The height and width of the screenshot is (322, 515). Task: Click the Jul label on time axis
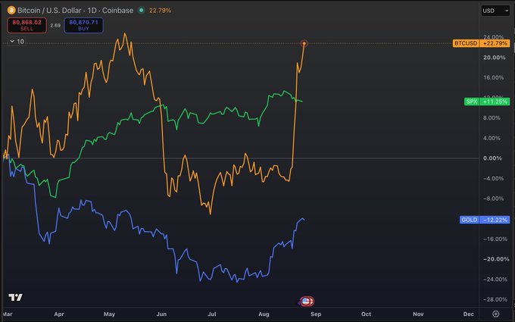(212, 314)
